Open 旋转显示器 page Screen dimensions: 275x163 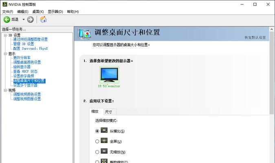coord(22,67)
